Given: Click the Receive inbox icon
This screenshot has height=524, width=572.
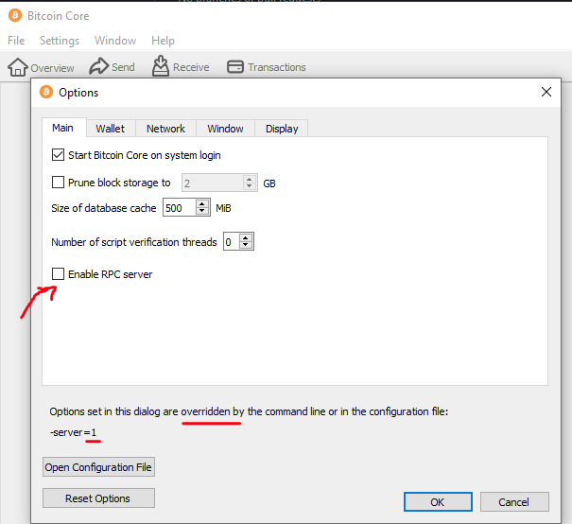Looking at the screenshot, I should [x=161, y=66].
